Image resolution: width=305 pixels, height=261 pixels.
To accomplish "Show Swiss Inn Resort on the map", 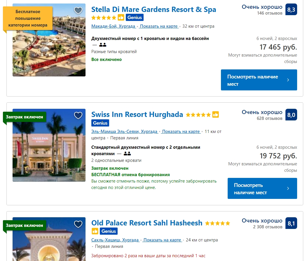I will point(181,132).
